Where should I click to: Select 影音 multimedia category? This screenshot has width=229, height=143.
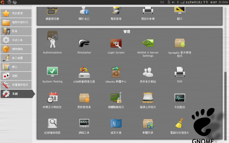click(16, 31)
